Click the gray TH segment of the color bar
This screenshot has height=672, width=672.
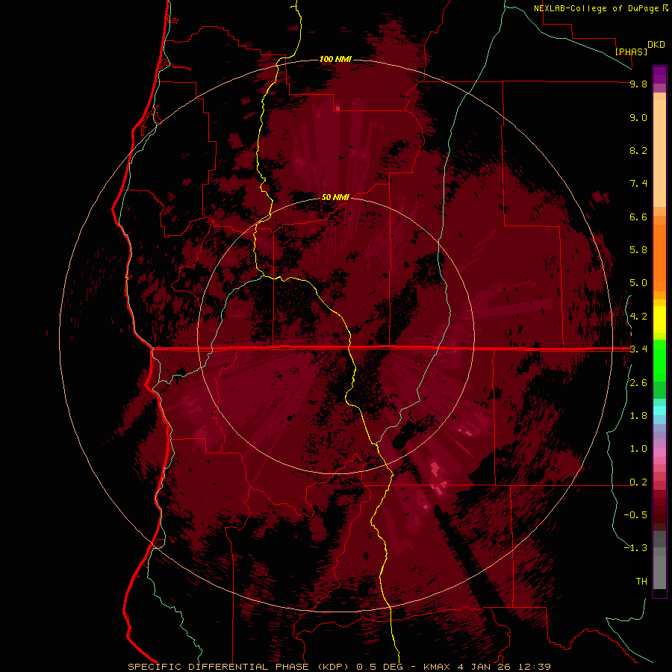[659, 570]
